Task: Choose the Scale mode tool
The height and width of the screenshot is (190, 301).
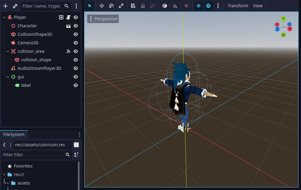Action: pyautogui.click(x=121, y=6)
